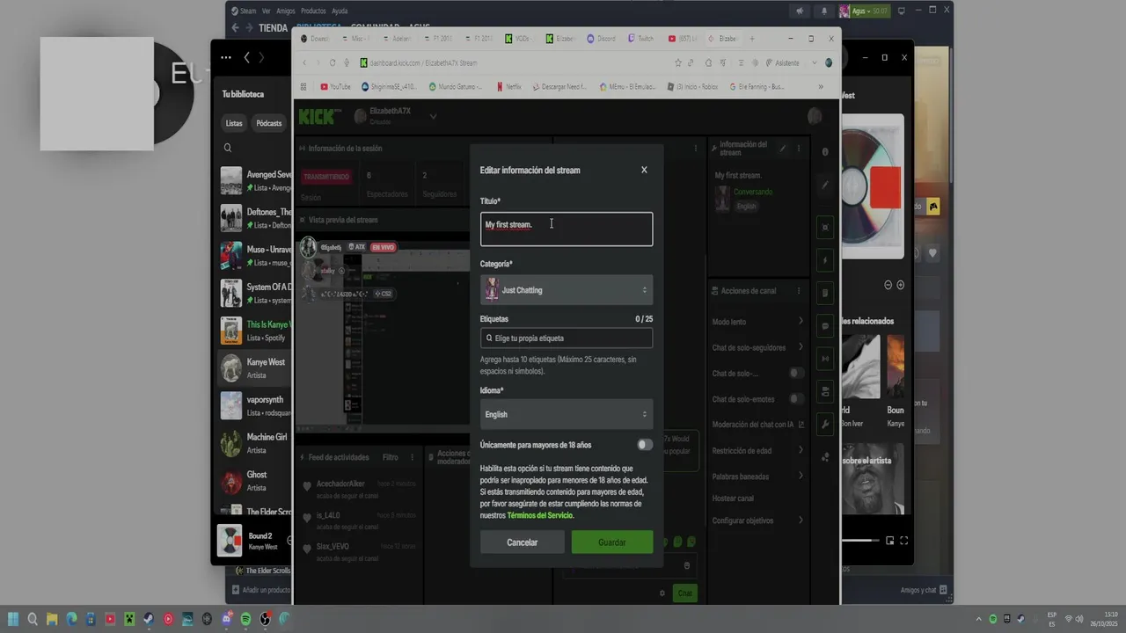Open Windows taskbar search
The width and height of the screenshot is (1126, 633).
pyautogui.click(x=33, y=619)
